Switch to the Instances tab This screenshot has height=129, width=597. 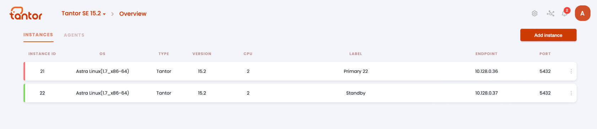coord(38,35)
